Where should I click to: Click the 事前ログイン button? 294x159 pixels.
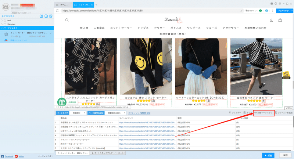coord(251,11)
